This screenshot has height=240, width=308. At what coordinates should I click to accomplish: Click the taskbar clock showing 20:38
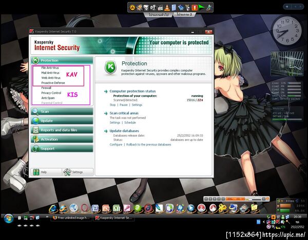[x=297, y=217]
